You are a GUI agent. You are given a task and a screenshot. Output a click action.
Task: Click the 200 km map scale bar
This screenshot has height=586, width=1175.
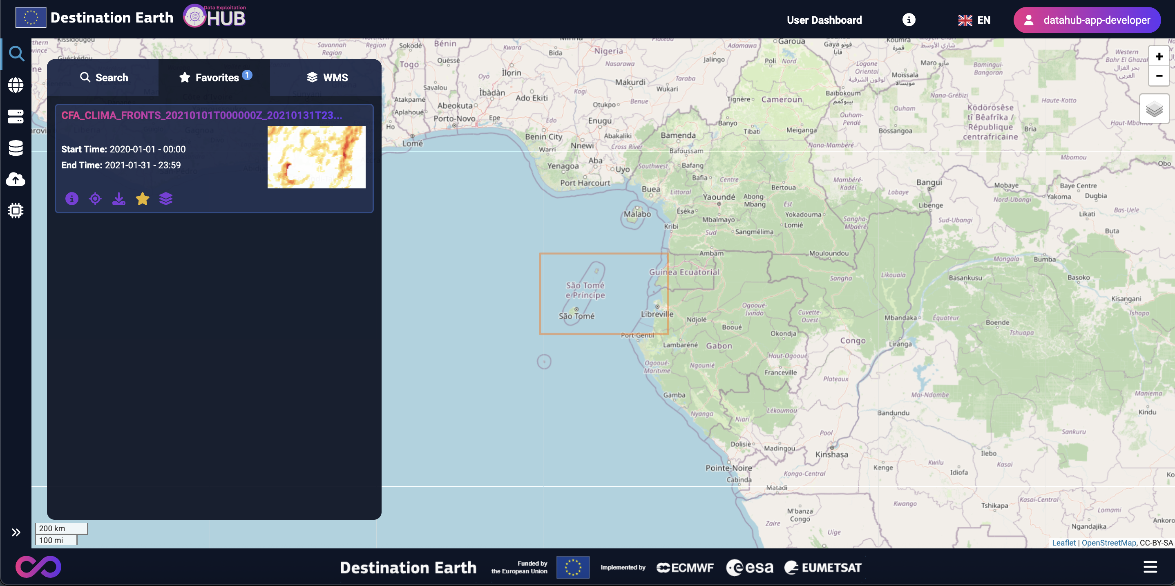62,528
